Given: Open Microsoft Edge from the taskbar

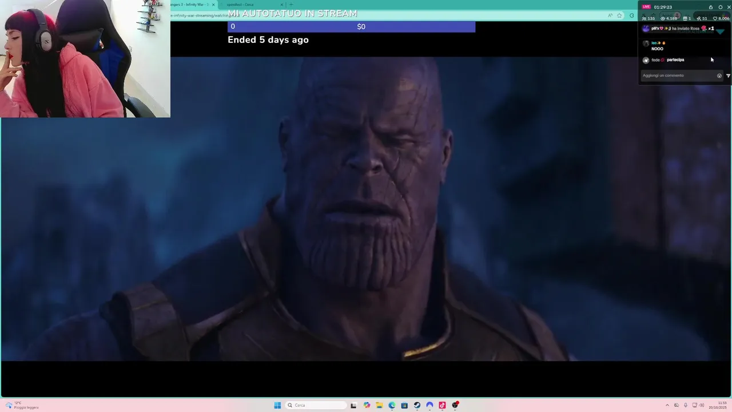Looking at the screenshot, I should coord(392,405).
